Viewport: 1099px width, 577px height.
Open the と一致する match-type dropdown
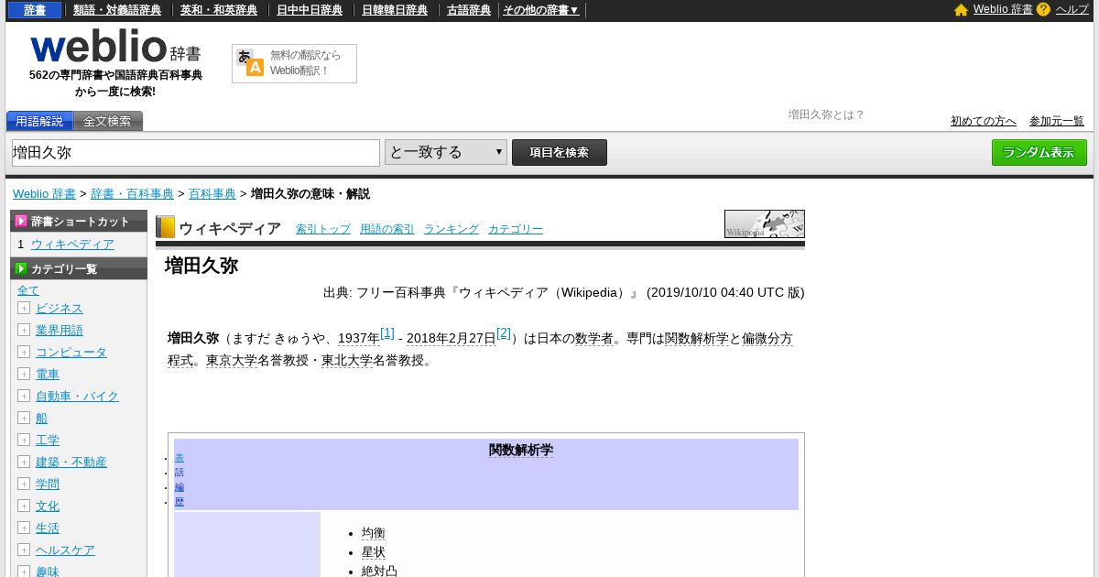click(x=446, y=152)
